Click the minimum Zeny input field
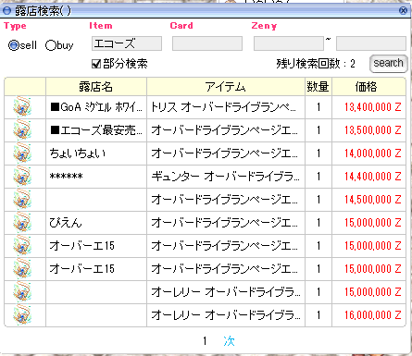Image resolution: width=412 pixels, height=356 pixels. (x=289, y=43)
